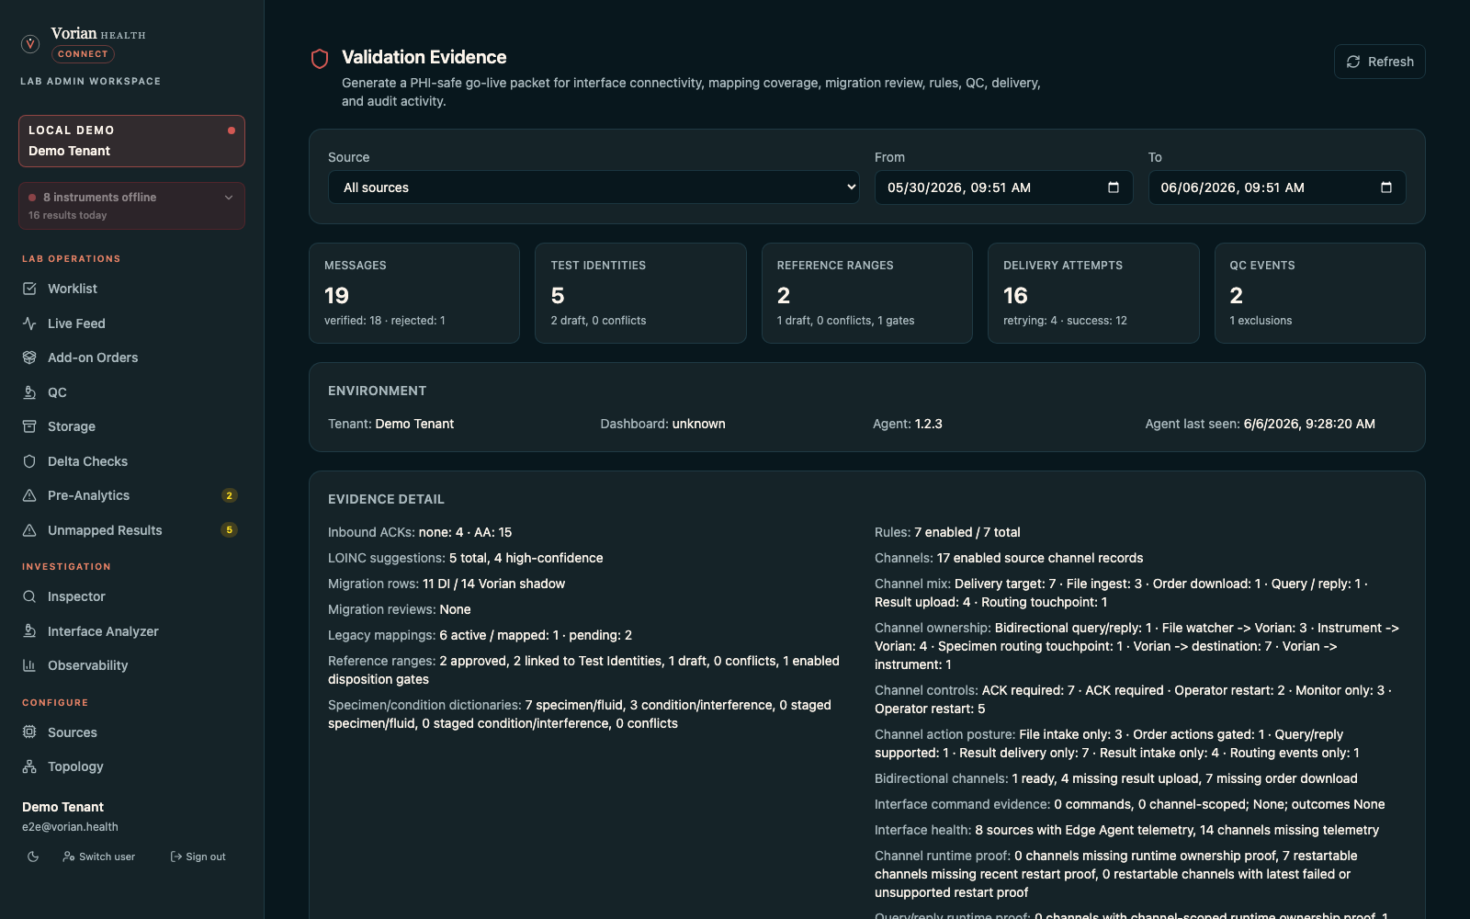Image resolution: width=1470 pixels, height=919 pixels.
Task: Go to Interface Analyzer menu item
Action: coord(130,631)
